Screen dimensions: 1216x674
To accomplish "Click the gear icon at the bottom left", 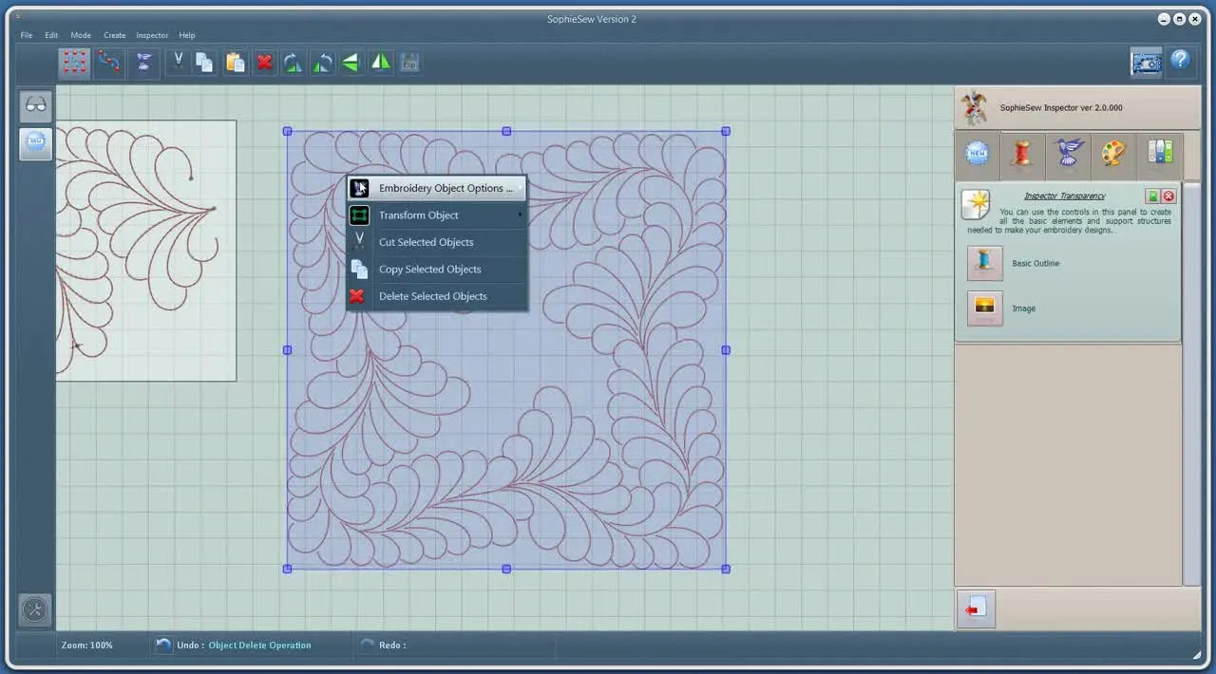I will 34,609.
